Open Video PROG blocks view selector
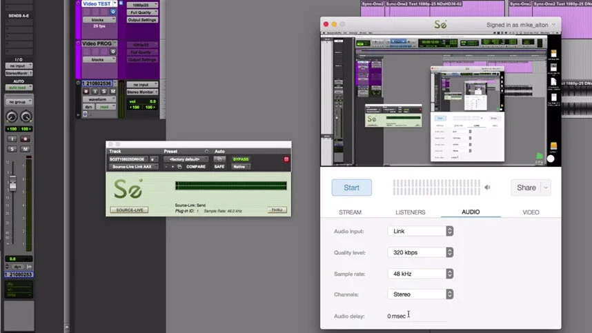 point(99,59)
